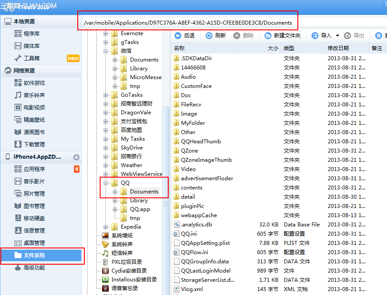
Task: Open the 导入 dropdown arrow
Action: (x=337, y=36)
